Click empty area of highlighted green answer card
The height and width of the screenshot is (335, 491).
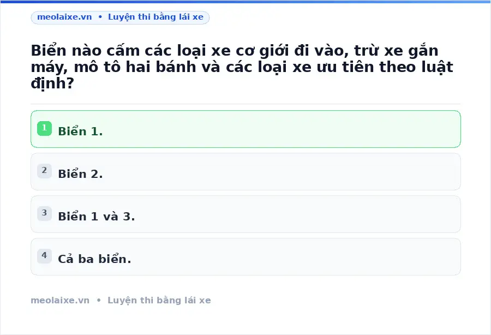(282, 129)
